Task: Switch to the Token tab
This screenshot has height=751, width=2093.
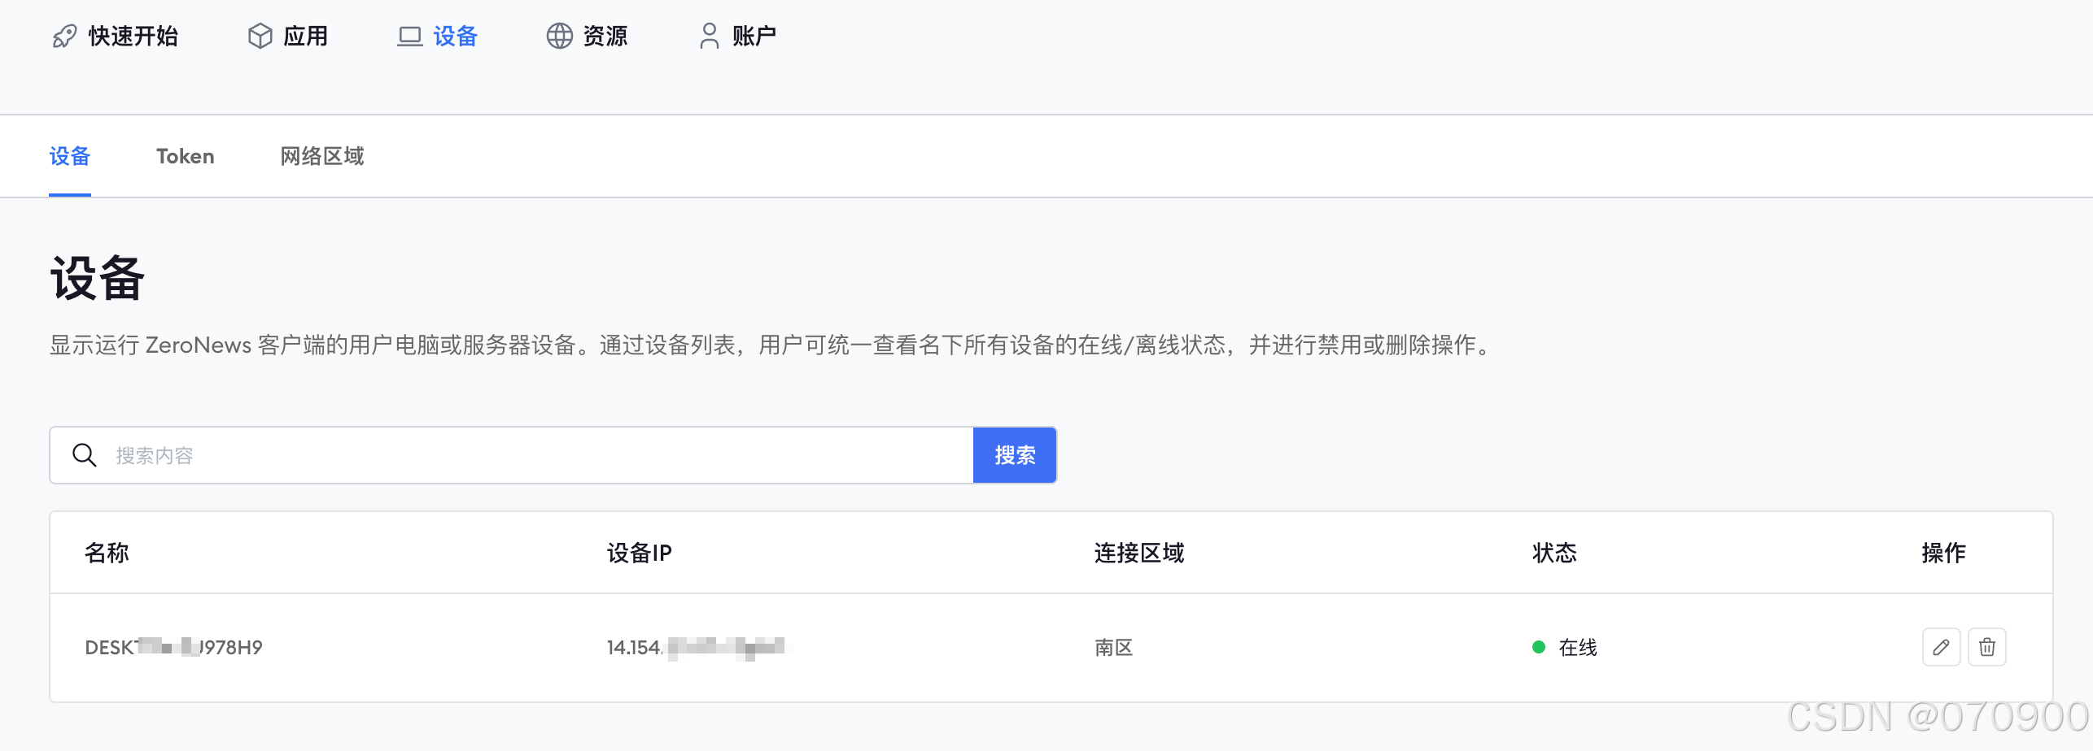Action: pos(185,156)
